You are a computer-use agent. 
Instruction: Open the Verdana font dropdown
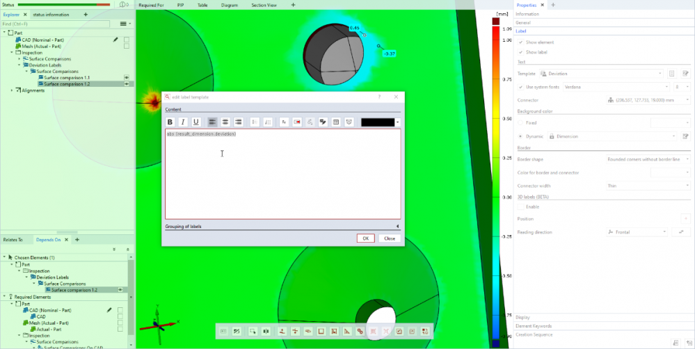tap(616, 87)
